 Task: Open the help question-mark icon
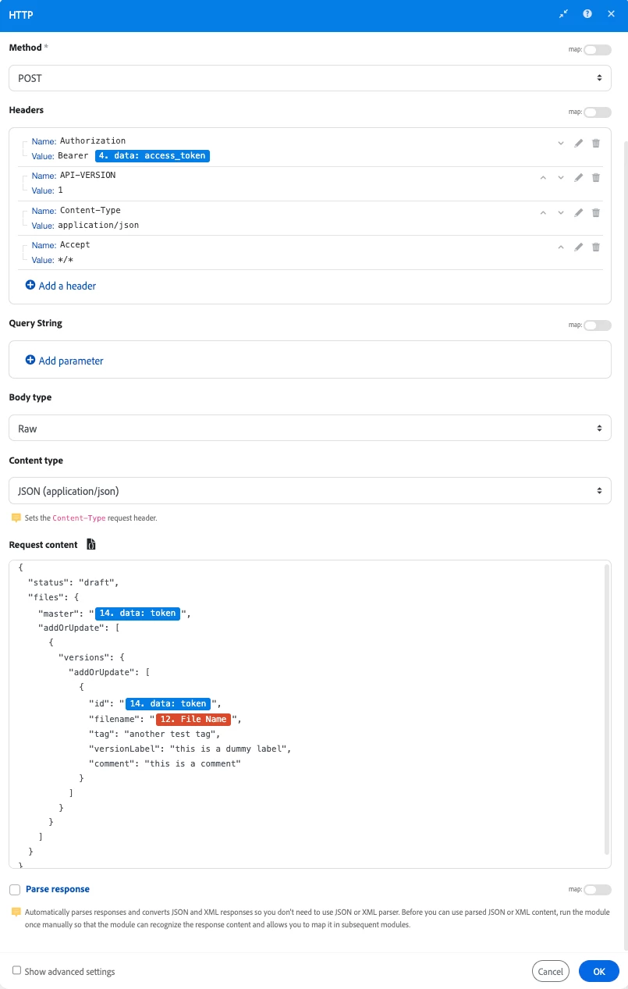[x=587, y=14]
